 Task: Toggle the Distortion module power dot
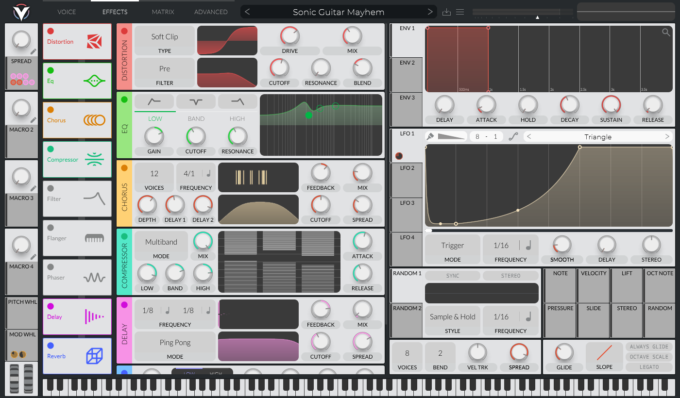[124, 31]
